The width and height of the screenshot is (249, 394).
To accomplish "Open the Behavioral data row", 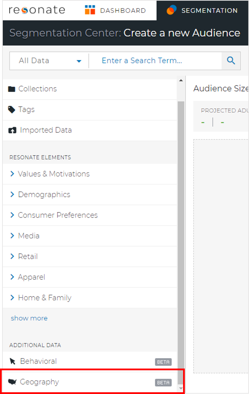I will tap(90, 361).
